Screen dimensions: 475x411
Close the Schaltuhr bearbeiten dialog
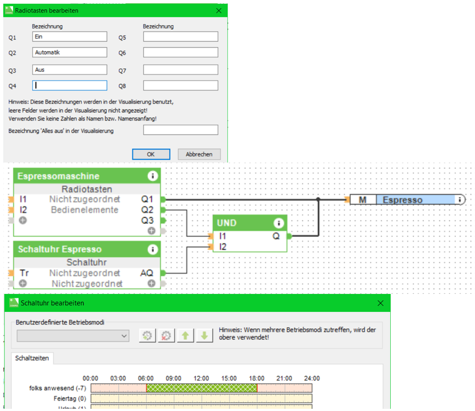coord(380,303)
